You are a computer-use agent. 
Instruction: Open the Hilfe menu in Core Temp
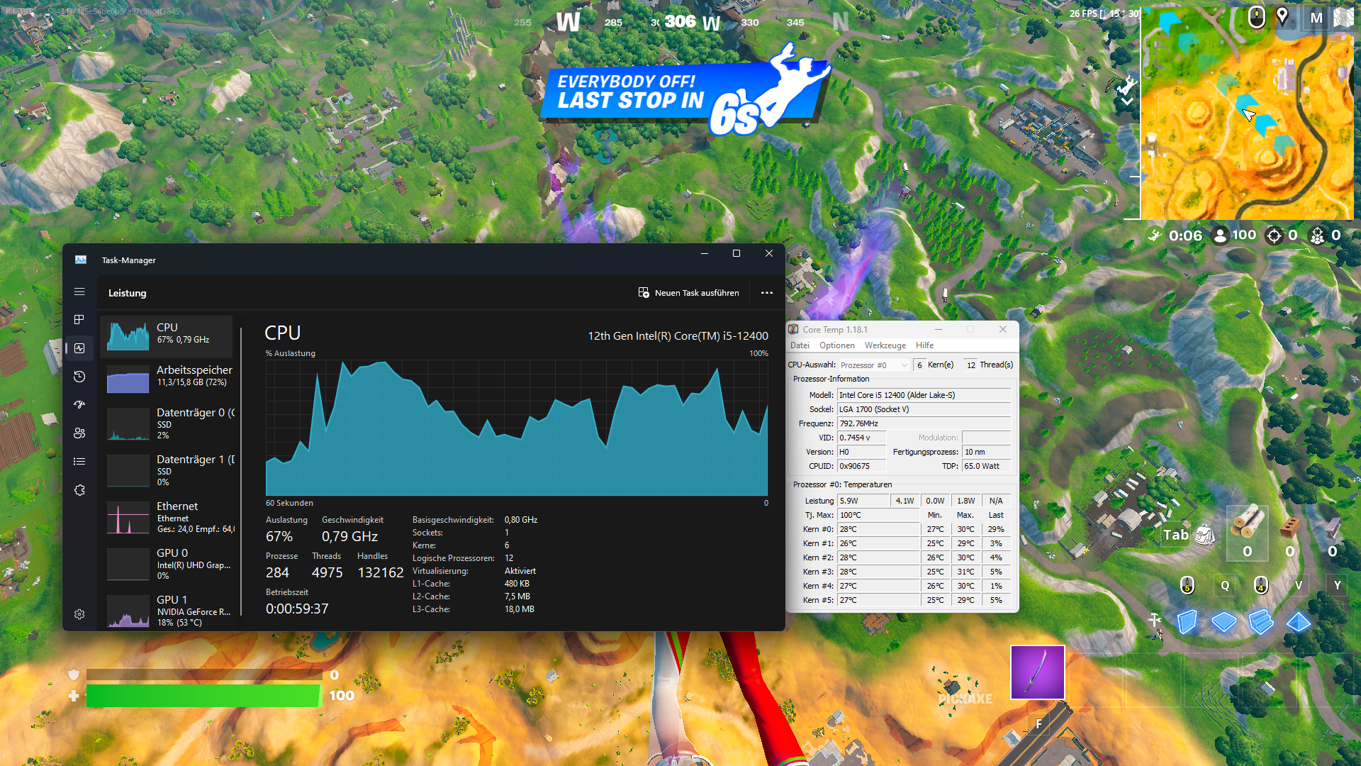pyautogui.click(x=924, y=345)
